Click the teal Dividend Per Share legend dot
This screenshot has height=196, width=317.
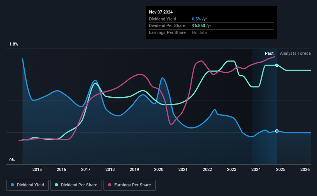click(56, 185)
